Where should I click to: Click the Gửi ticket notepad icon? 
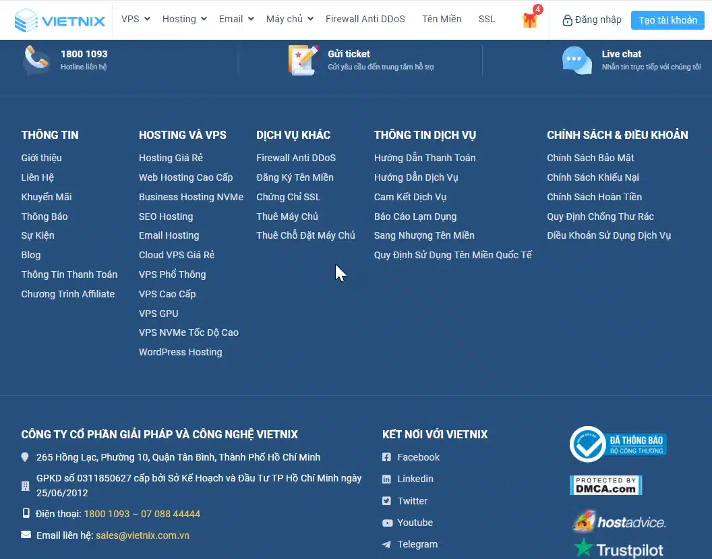point(303,60)
